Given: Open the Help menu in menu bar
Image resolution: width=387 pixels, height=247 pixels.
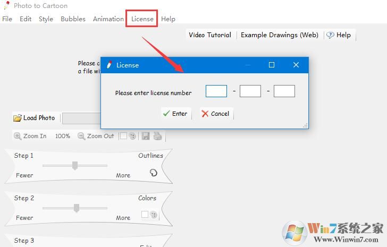Looking at the screenshot, I should (x=168, y=19).
